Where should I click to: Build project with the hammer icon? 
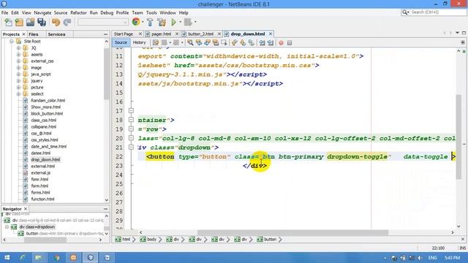pos(150,22)
